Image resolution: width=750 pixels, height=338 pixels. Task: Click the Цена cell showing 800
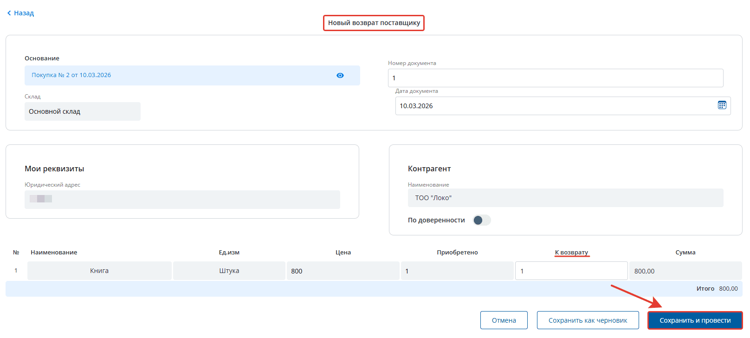coord(343,271)
